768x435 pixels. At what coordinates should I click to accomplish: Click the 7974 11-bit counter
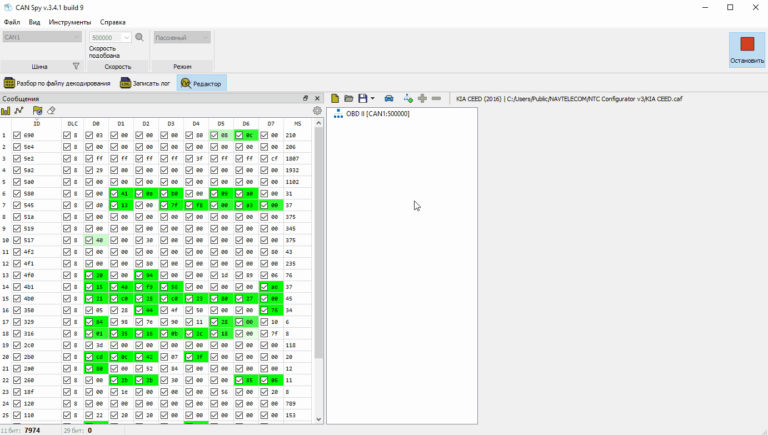point(32,431)
